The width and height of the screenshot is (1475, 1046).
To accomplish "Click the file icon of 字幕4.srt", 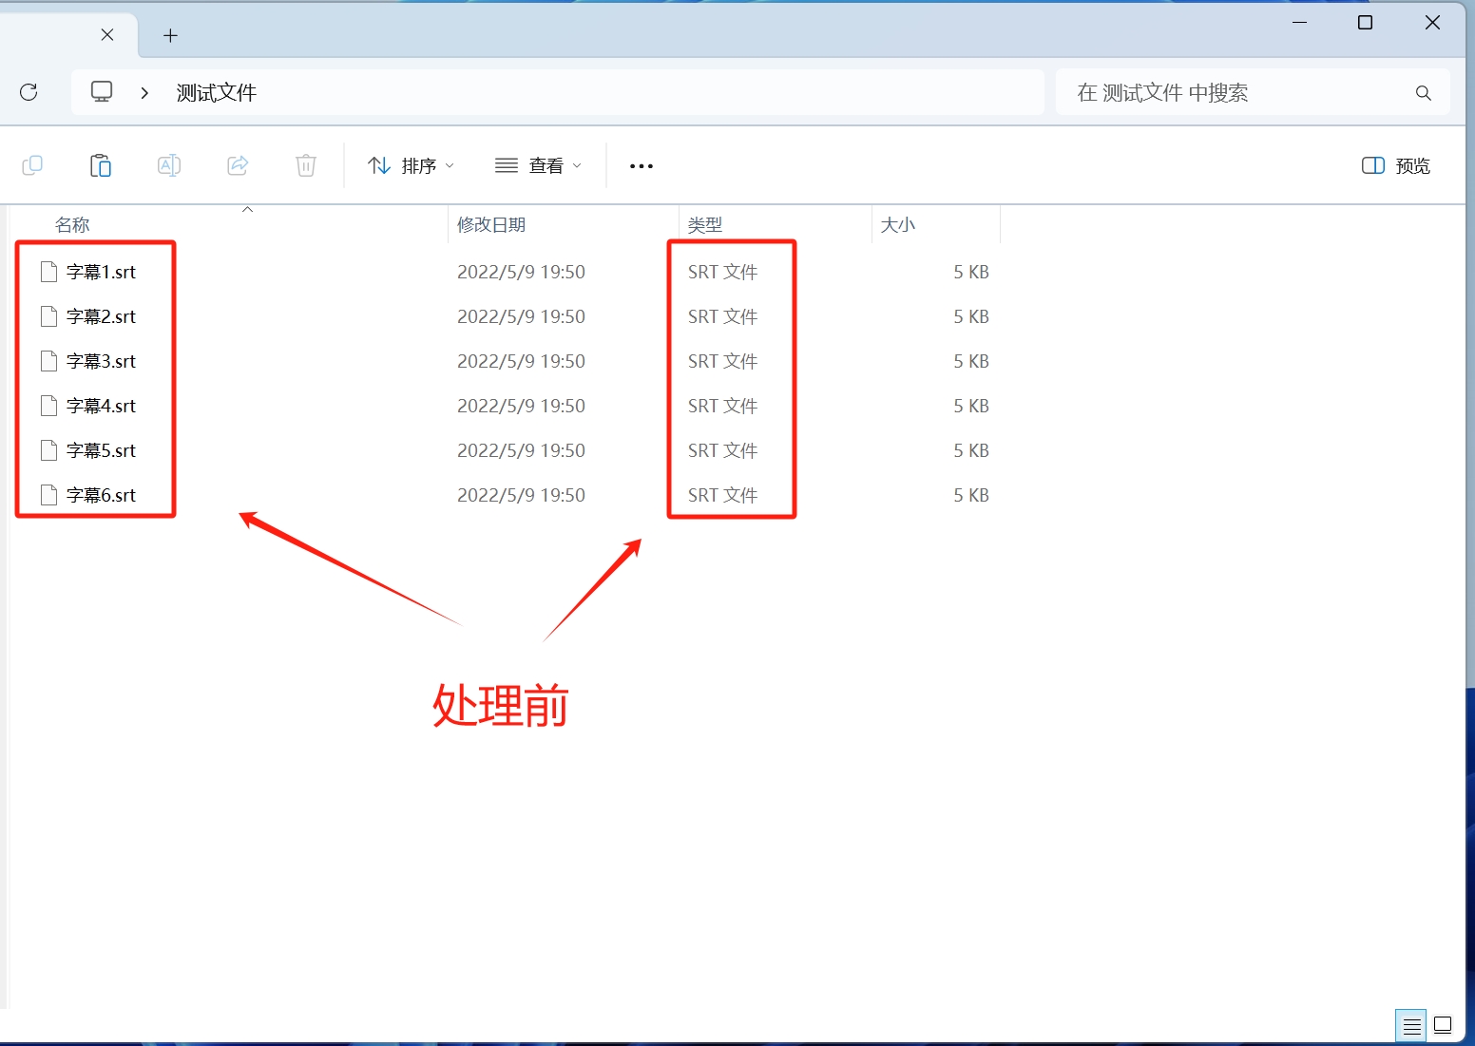I will [49, 406].
